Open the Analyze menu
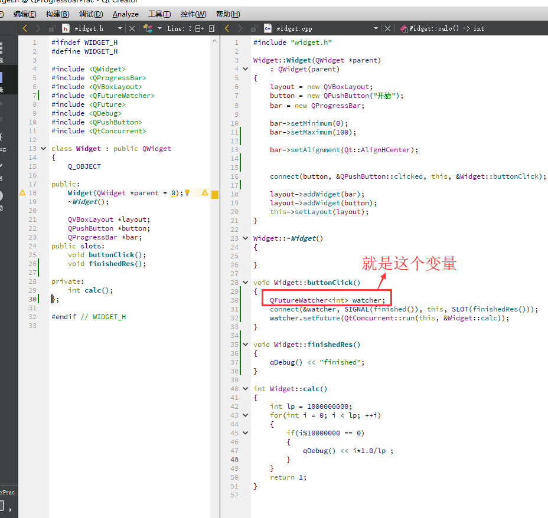 (125, 14)
